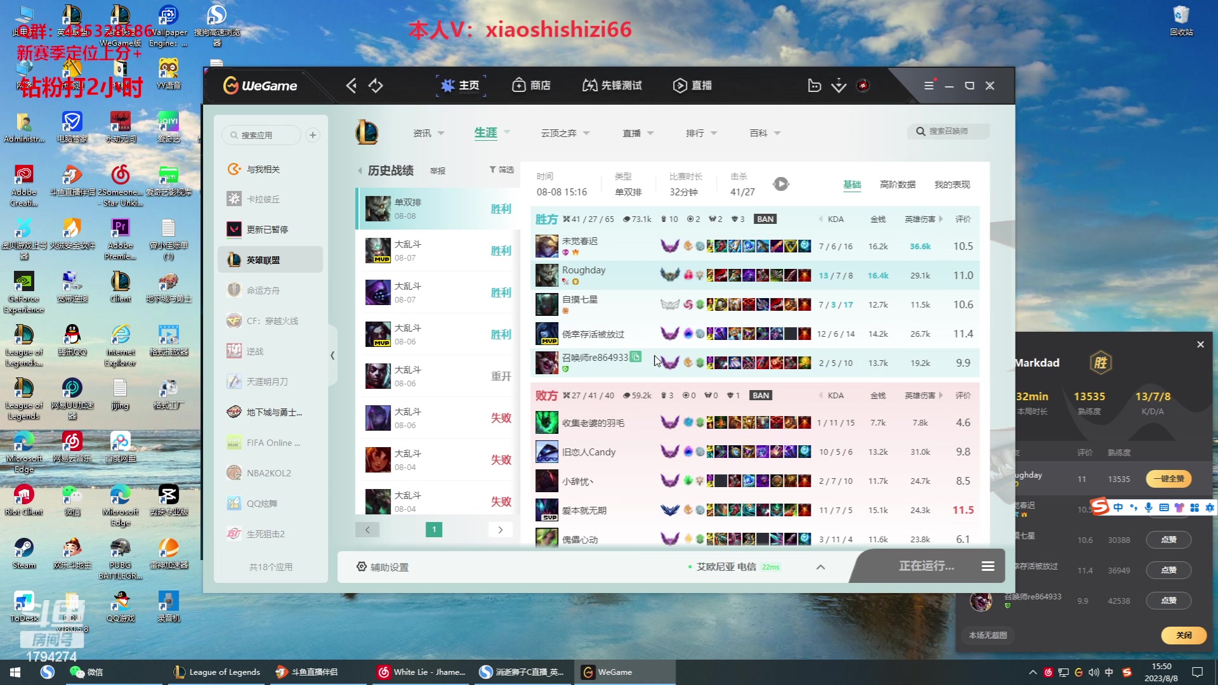This screenshot has width=1218, height=685.
Task: Collapse the sidebar with the chevron handle
Action: 332,355
